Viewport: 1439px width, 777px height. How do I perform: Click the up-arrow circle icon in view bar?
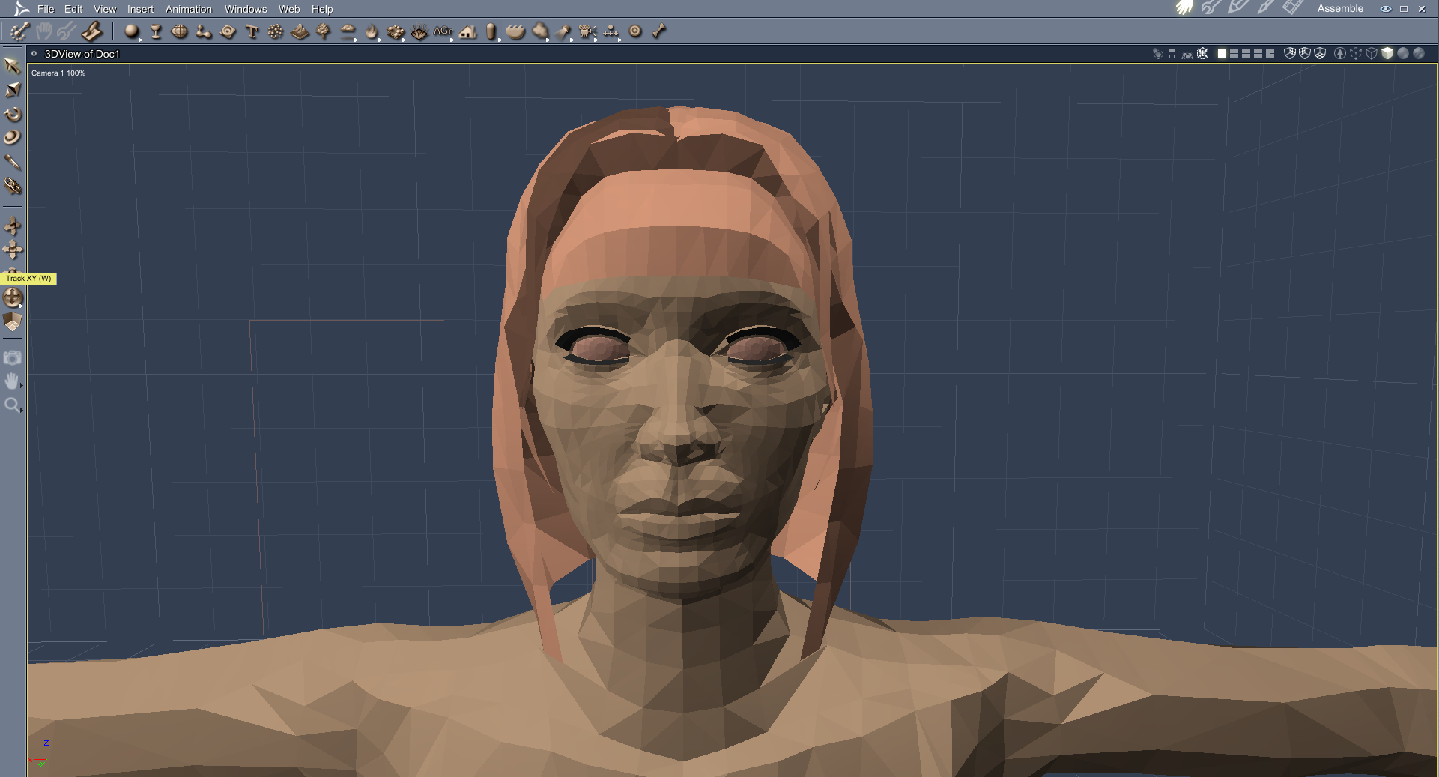(1340, 53)
